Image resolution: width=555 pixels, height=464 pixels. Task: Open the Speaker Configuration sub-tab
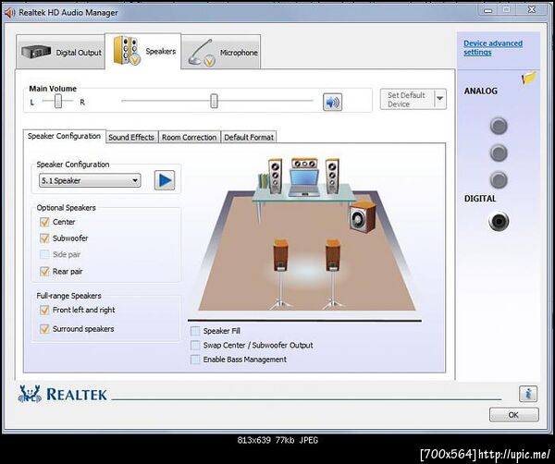click(x=64, y=136)
